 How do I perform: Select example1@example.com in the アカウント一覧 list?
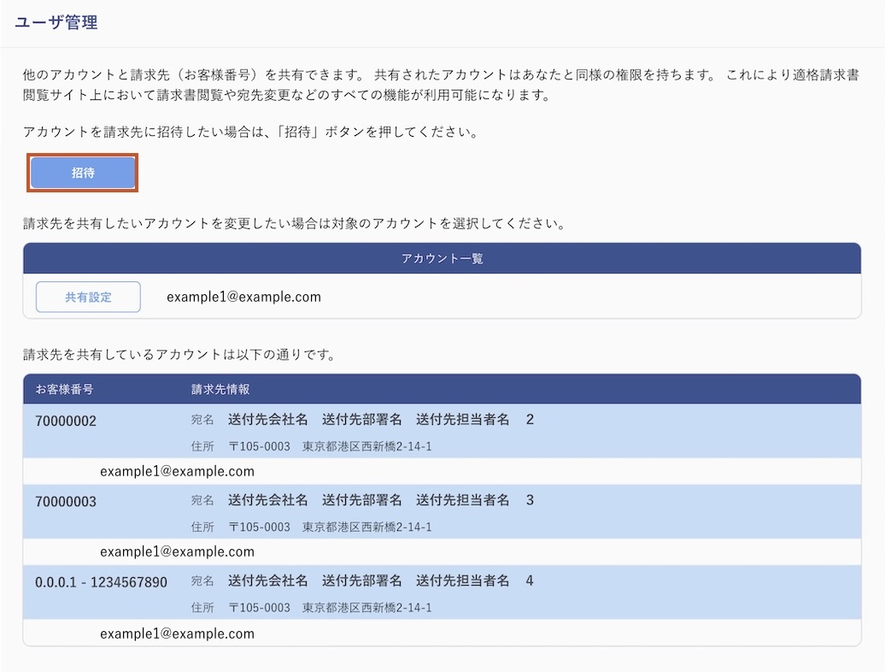point(243,298)
